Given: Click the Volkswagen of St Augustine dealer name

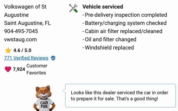Looking at the screenshot, I should 25,11.
